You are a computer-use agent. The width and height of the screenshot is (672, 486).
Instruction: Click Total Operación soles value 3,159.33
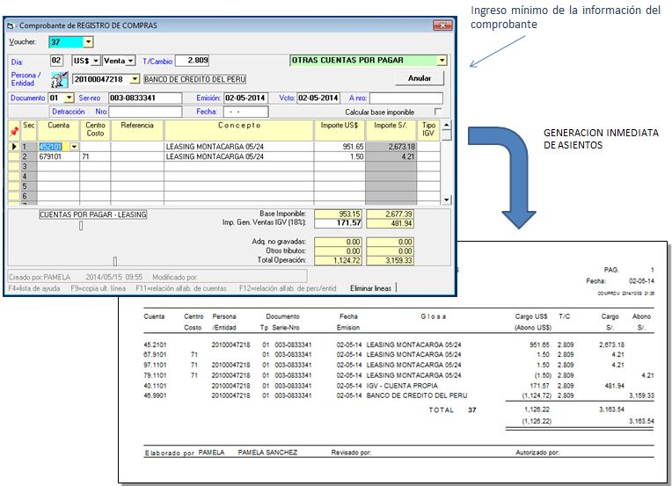point(390,260)
